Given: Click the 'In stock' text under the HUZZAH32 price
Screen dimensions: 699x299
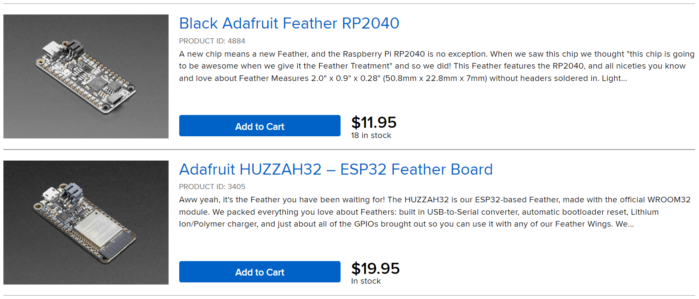Looking at the screenshot, I should tap(365, 281).
